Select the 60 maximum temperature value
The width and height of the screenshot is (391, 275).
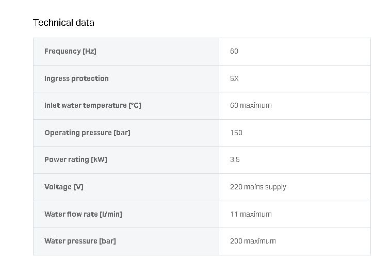click(x=251, y=105)
